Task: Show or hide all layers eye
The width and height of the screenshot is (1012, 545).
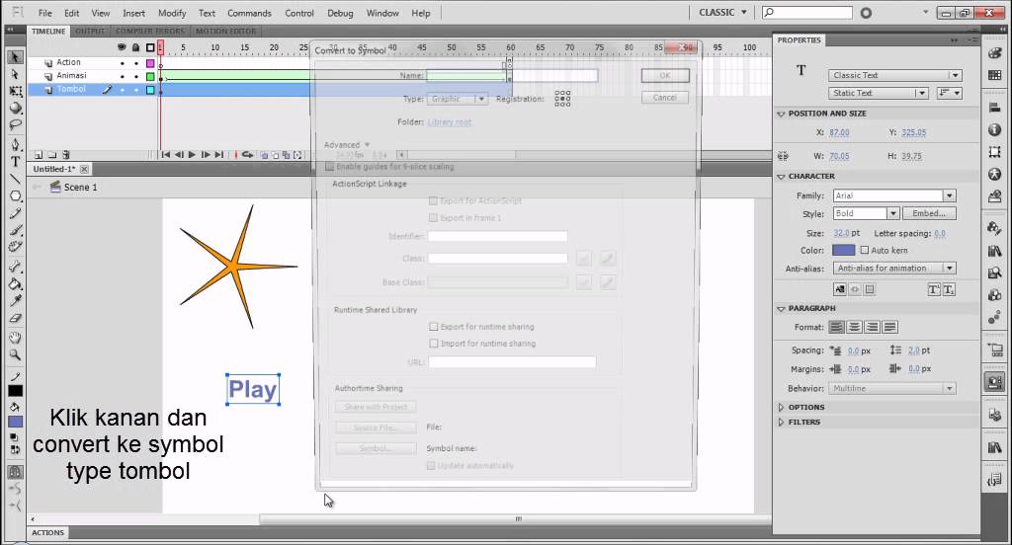Action: (122, 47)
